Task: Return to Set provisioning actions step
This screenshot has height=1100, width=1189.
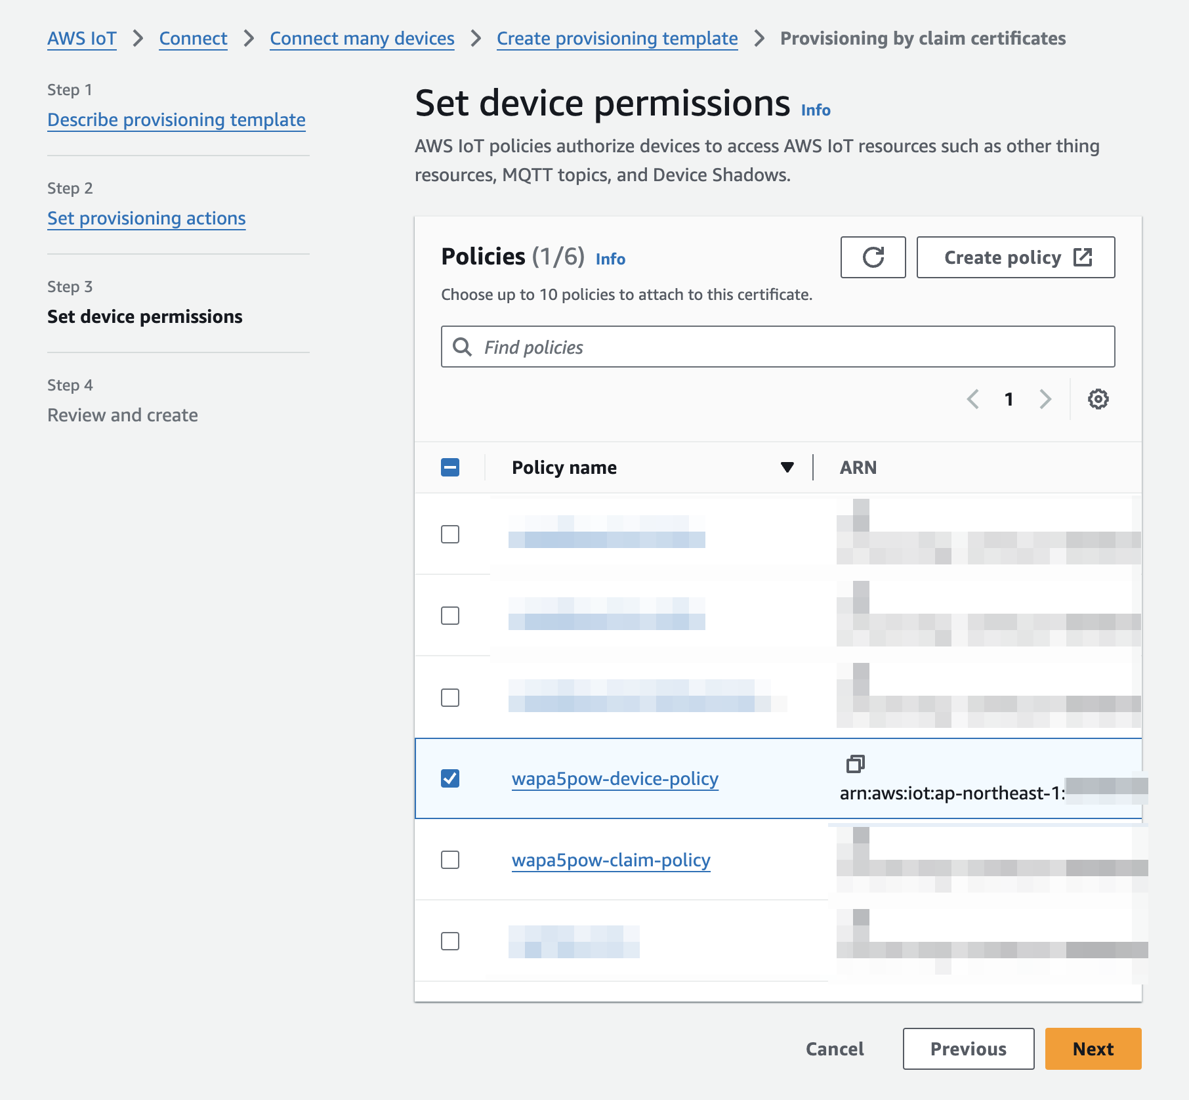Action: pos(146,219)
